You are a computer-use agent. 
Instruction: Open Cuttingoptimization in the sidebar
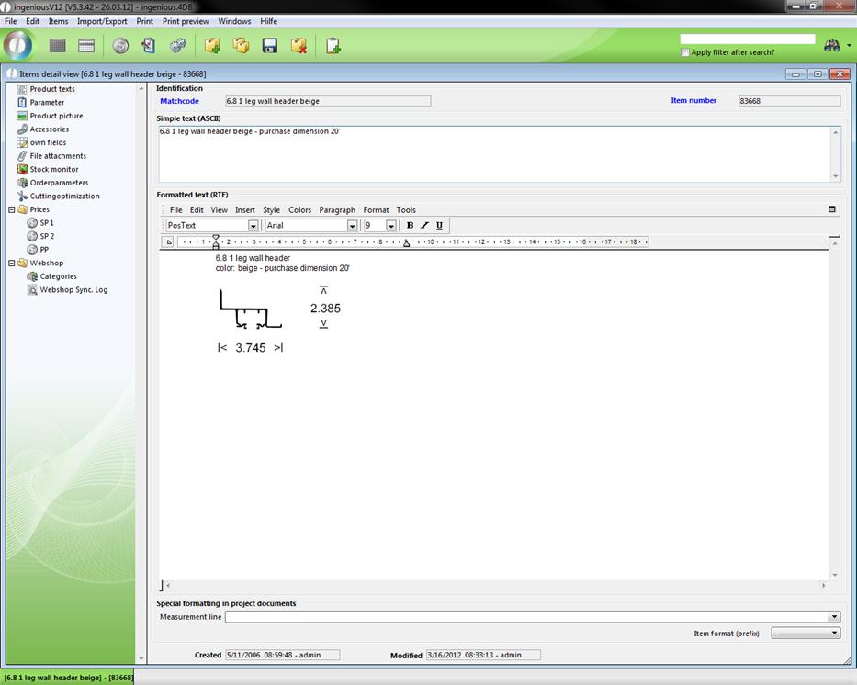click(x=64, y=196)
